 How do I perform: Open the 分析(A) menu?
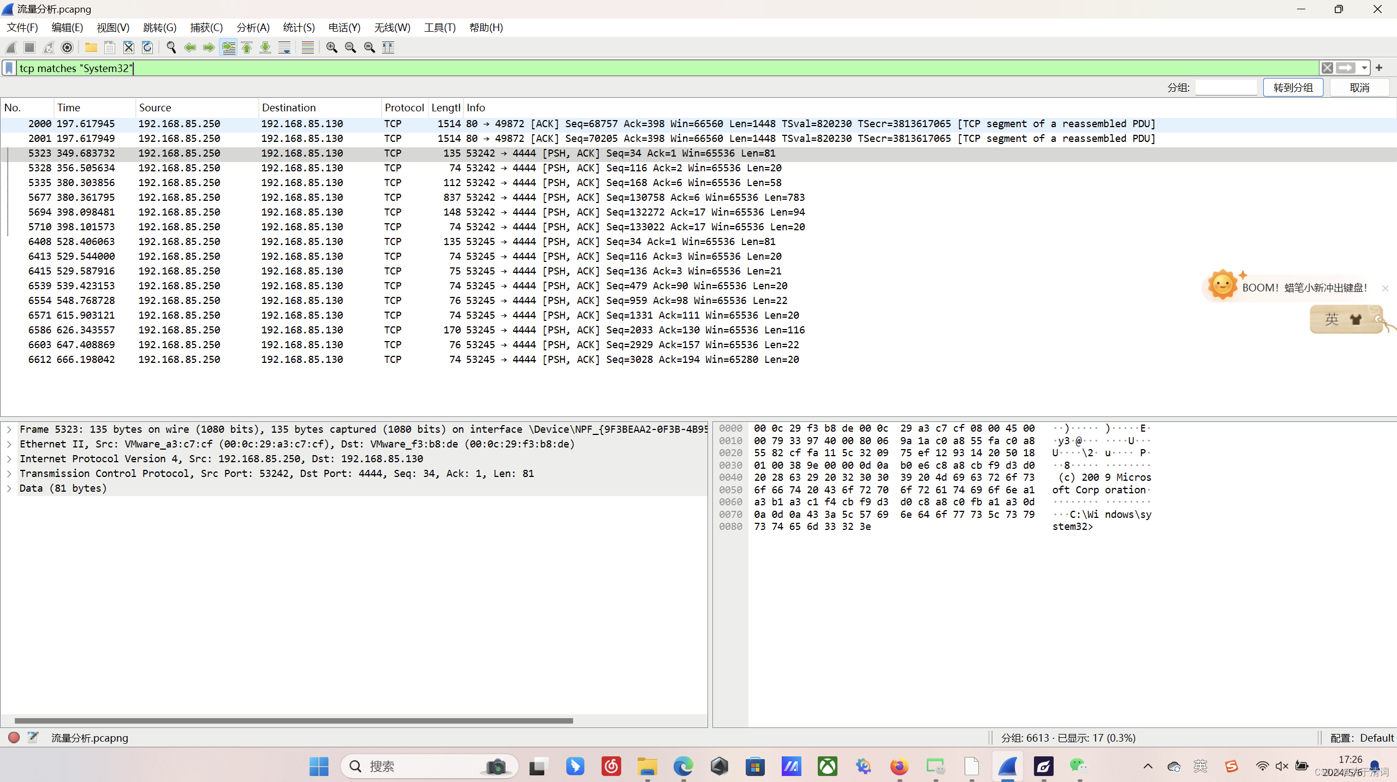click(253, 27)
